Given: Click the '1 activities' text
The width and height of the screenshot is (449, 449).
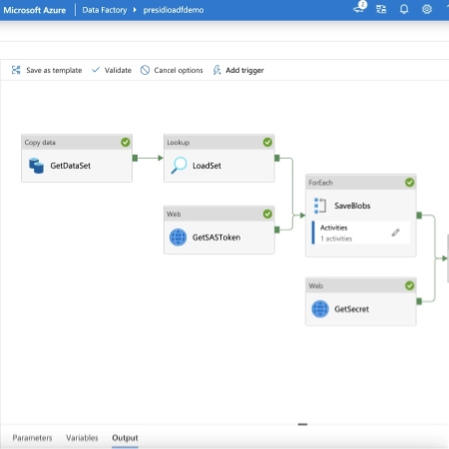Looking at the screenshot, I should [336, 238].
